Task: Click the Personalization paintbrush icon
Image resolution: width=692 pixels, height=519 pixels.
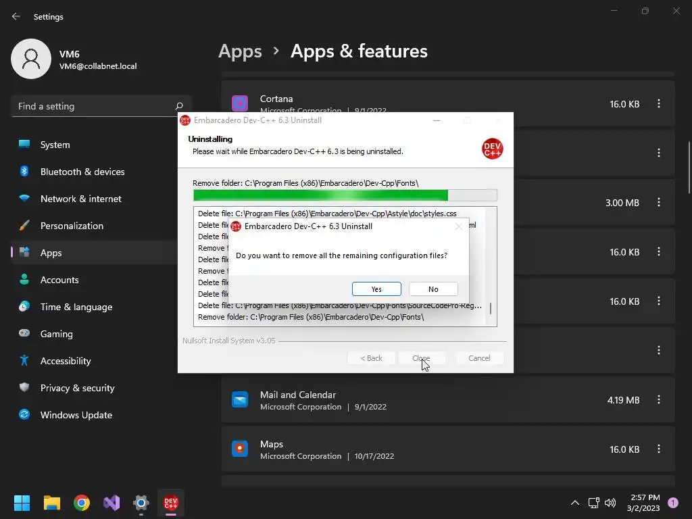Action: 24,225
